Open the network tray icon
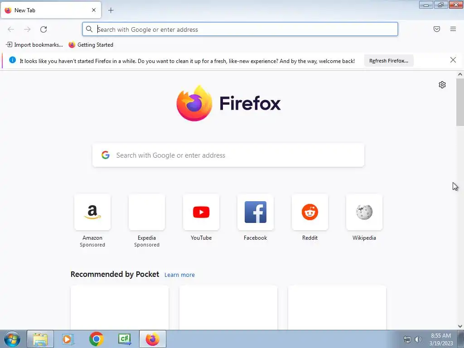 point(407,339)
